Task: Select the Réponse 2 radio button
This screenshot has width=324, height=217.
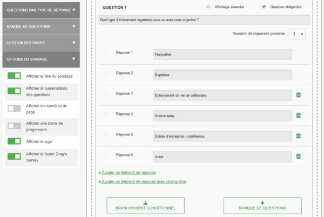Action: 106,73
